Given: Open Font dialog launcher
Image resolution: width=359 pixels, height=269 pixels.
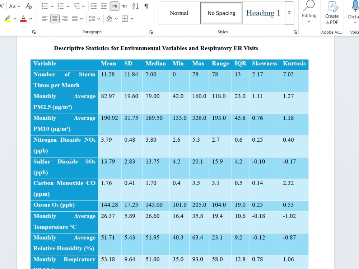Looking at the screenshot, I should 34,32.
